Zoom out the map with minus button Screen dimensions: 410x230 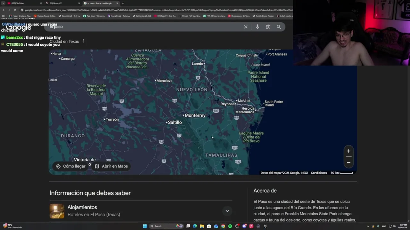pyautogui.click(x=348, y=162)
